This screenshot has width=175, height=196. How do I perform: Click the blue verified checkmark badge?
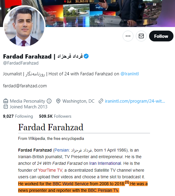(86, 56)
